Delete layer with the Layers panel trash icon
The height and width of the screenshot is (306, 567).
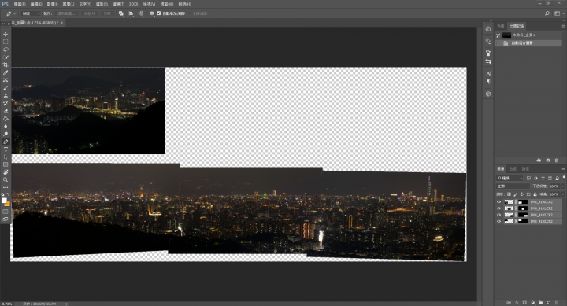click(557, 302)
